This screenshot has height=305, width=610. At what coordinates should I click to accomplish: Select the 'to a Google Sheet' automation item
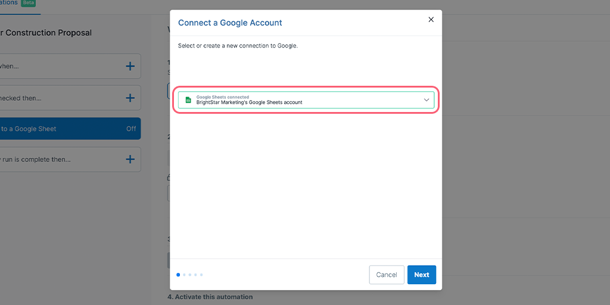[70, 129]
